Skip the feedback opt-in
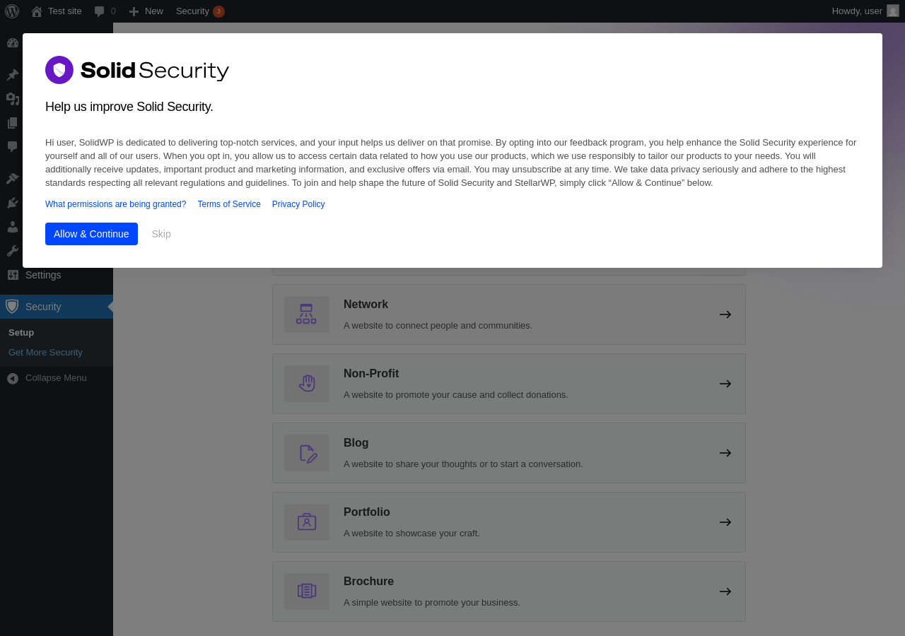Viewport: 905px width, 636px height. click(x=161, y=234)
